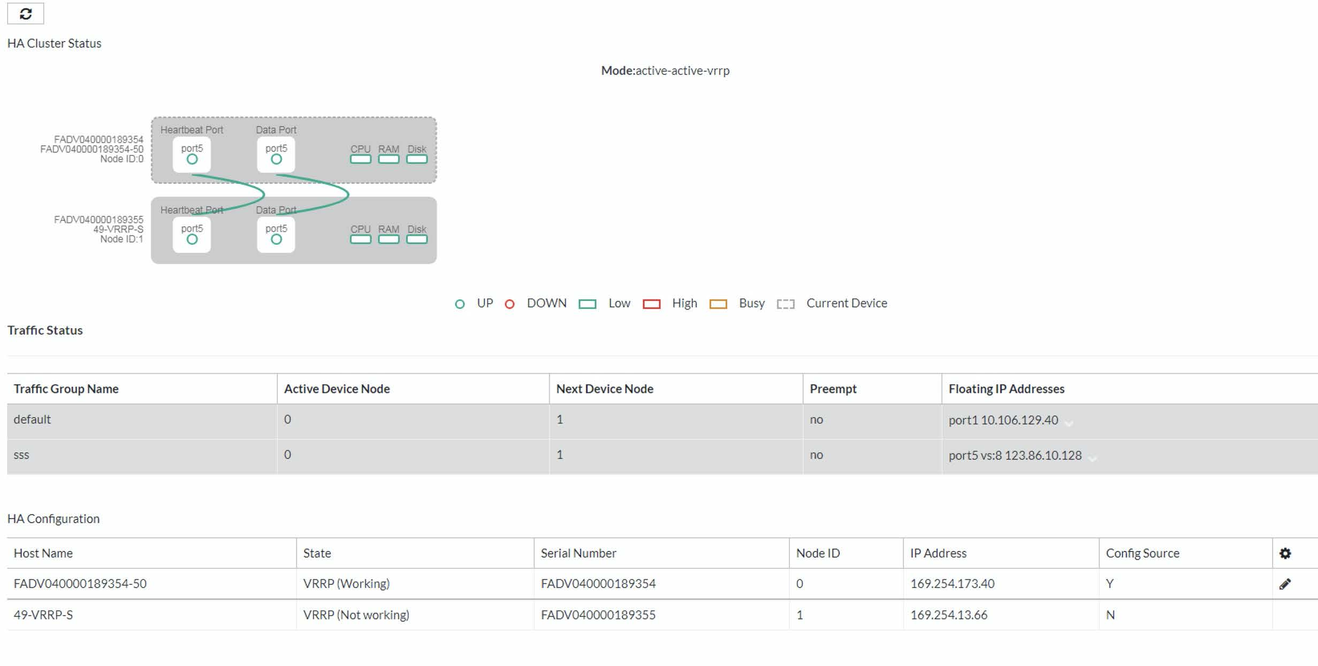Click Node 1 data port5 status circle
Image resolution: width=1318 pixels, height=666 pixels.
point(276,239)
